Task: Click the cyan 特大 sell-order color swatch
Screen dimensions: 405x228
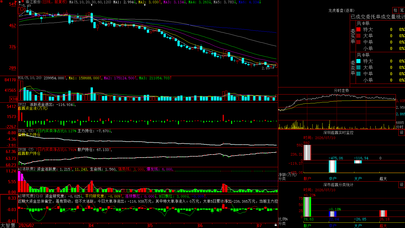Action: click(x=358, y=61)
